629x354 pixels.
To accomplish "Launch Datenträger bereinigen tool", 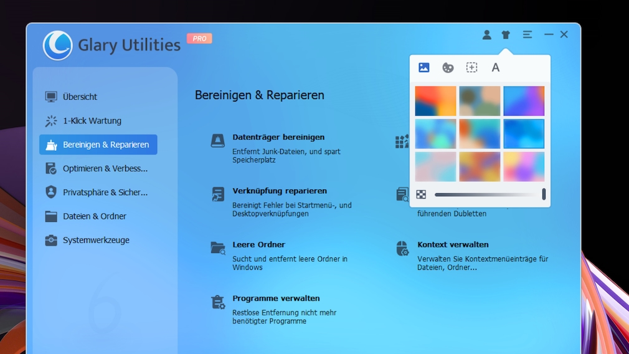I will [278, 137].
